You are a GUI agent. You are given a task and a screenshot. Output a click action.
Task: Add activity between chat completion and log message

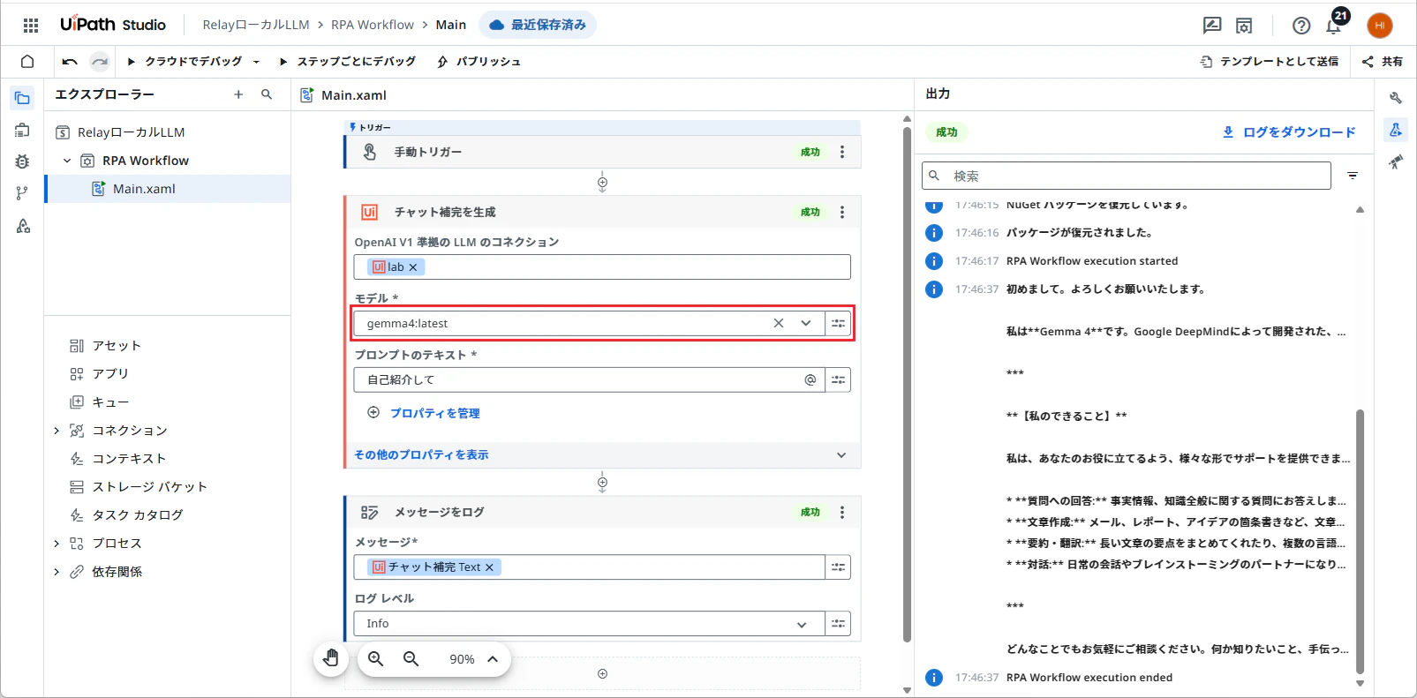602,482
